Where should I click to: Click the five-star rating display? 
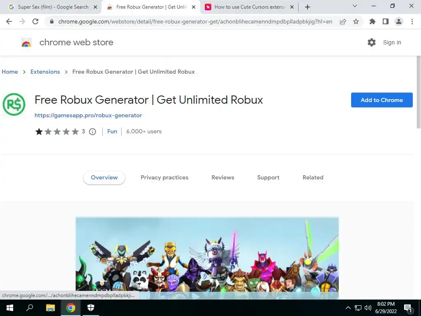(x=57, y=131)
